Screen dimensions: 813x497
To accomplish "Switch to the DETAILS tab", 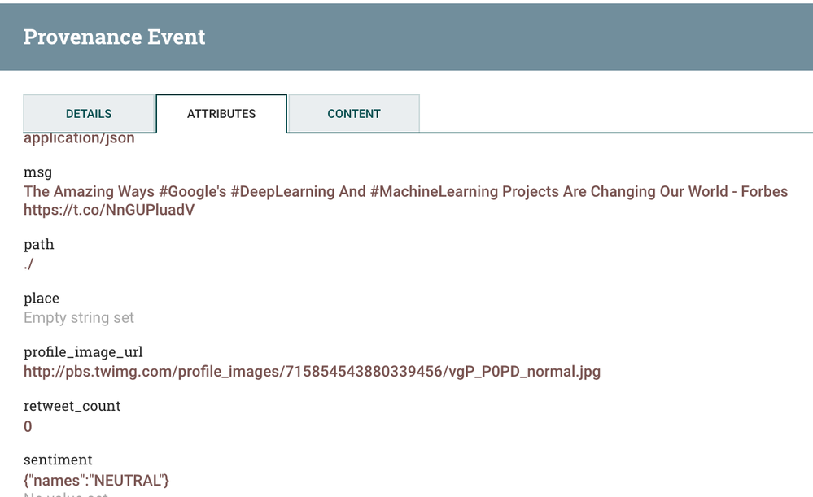I will pos(89,114).
